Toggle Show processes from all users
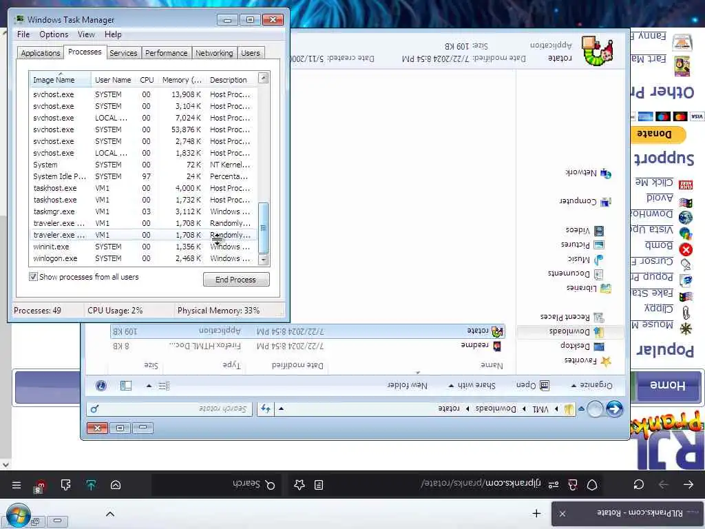 pyautogui.click(x=33, y=277)
